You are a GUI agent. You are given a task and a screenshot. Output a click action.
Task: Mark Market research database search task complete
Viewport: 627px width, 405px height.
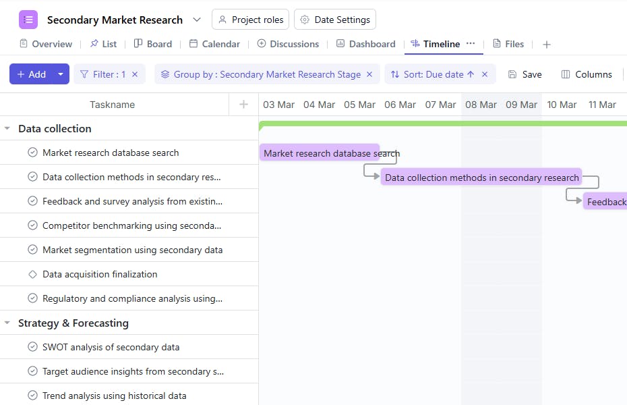(32, 153)
